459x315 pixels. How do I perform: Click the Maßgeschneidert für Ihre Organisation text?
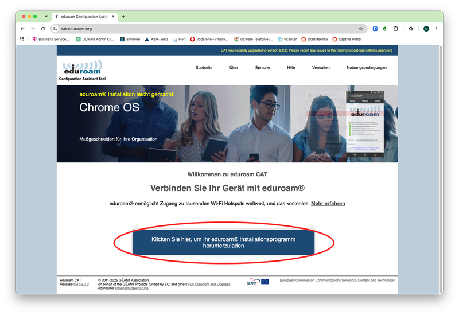click(x=118, y=139)
